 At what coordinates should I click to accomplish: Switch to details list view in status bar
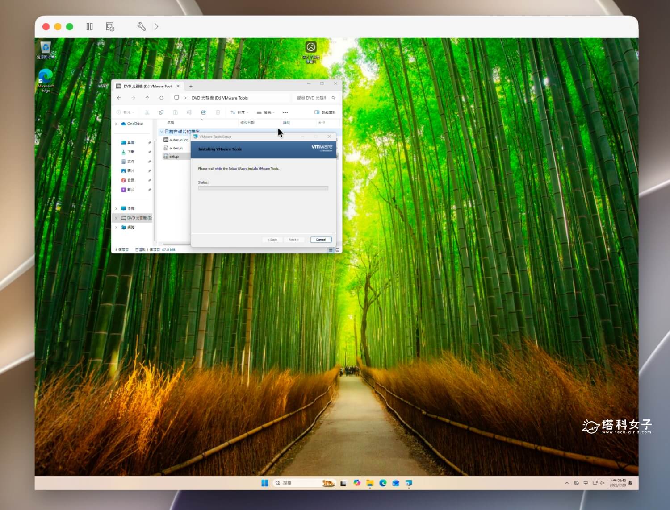331,250
